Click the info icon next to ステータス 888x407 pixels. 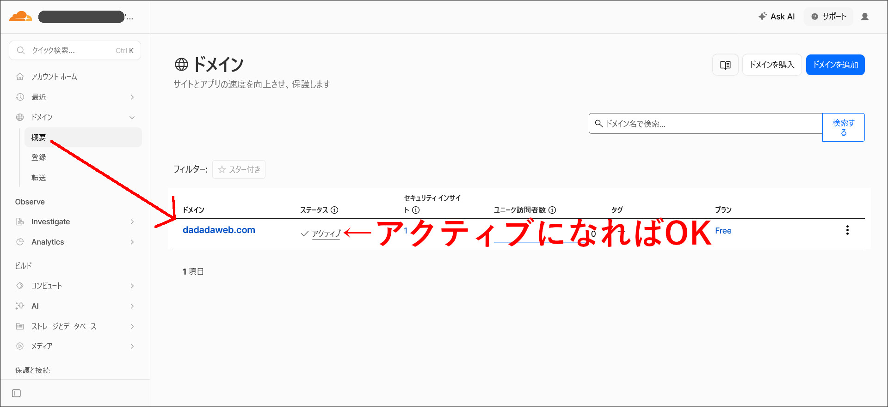pos(334,210)
